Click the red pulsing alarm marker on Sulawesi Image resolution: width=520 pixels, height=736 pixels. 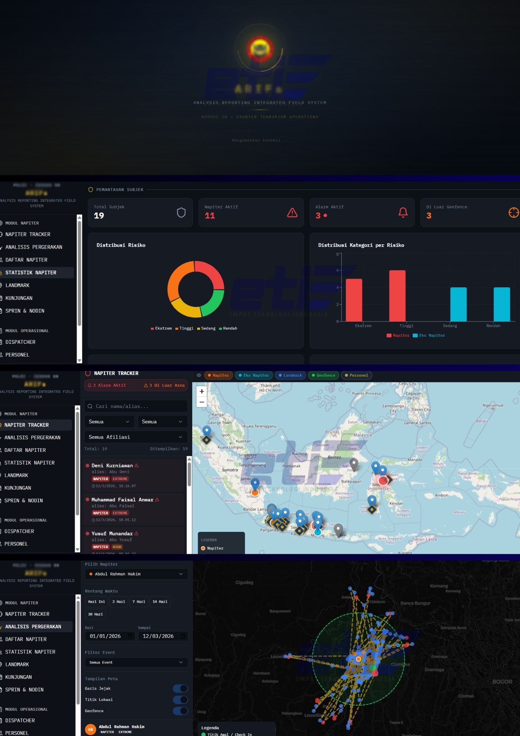[383, 480]
